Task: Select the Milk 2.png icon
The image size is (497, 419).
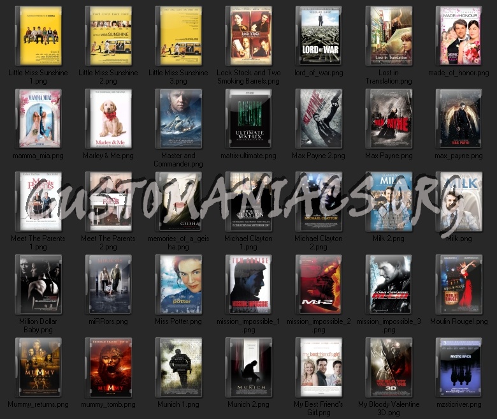Action: tap(389, 202)
